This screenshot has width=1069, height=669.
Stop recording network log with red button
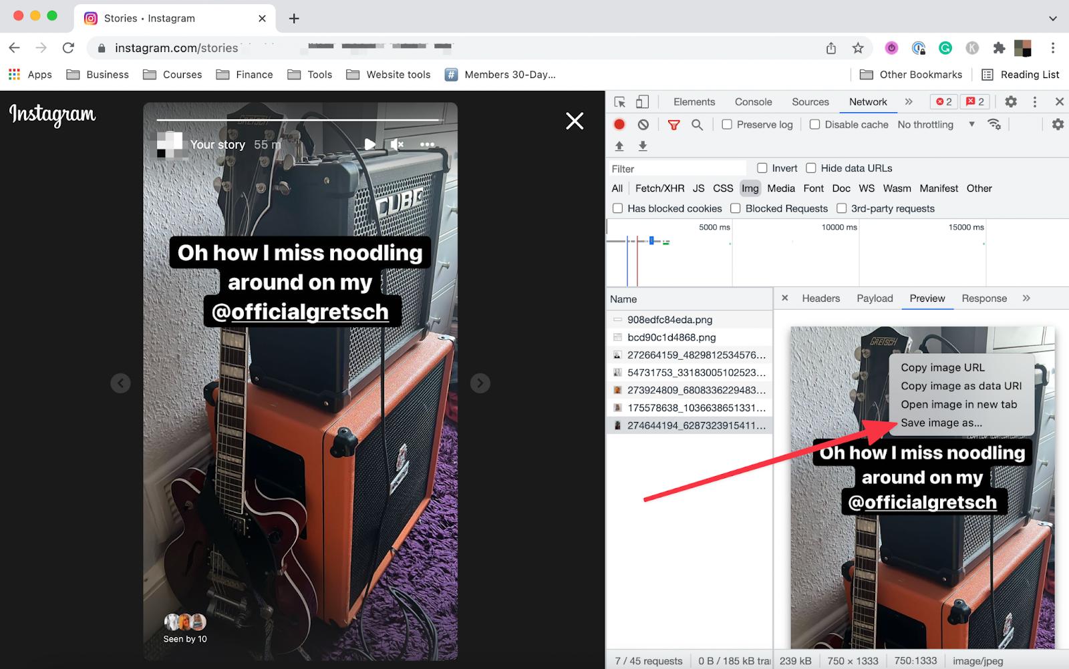[619, 124]
